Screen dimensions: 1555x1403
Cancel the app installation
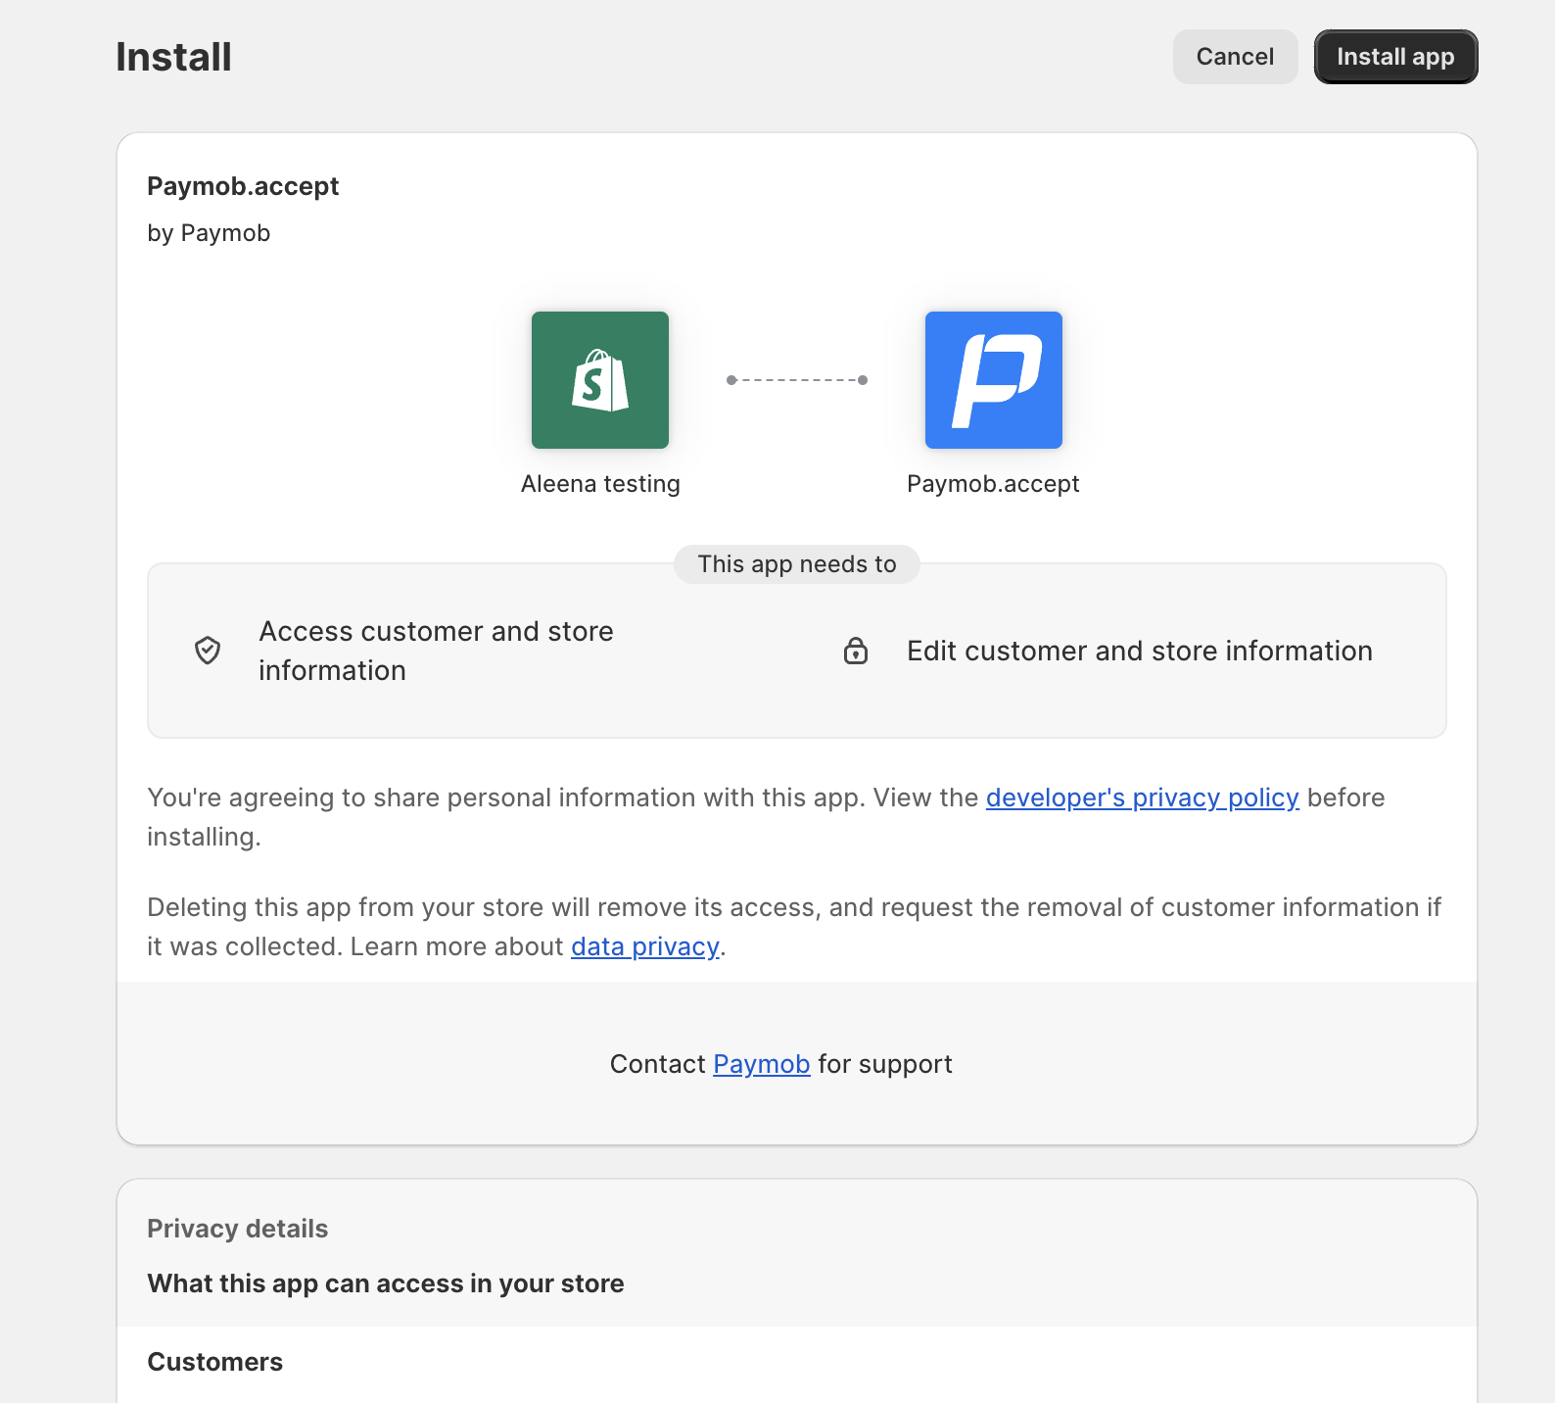(1235, 57)
